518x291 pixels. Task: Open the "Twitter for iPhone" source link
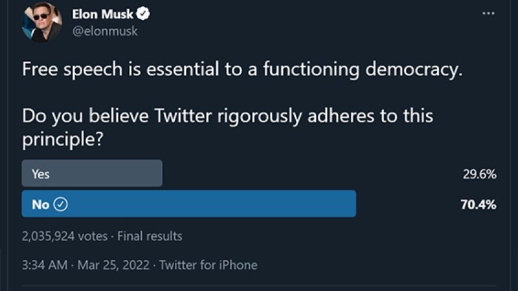point(208,264)
